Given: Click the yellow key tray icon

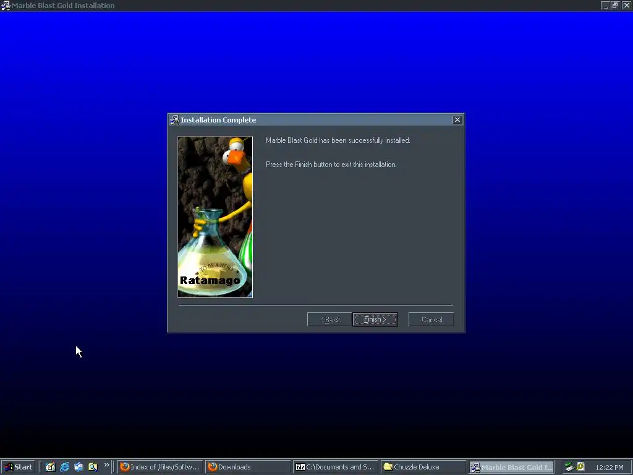Looking at the screenshot, I should (580, 466).
